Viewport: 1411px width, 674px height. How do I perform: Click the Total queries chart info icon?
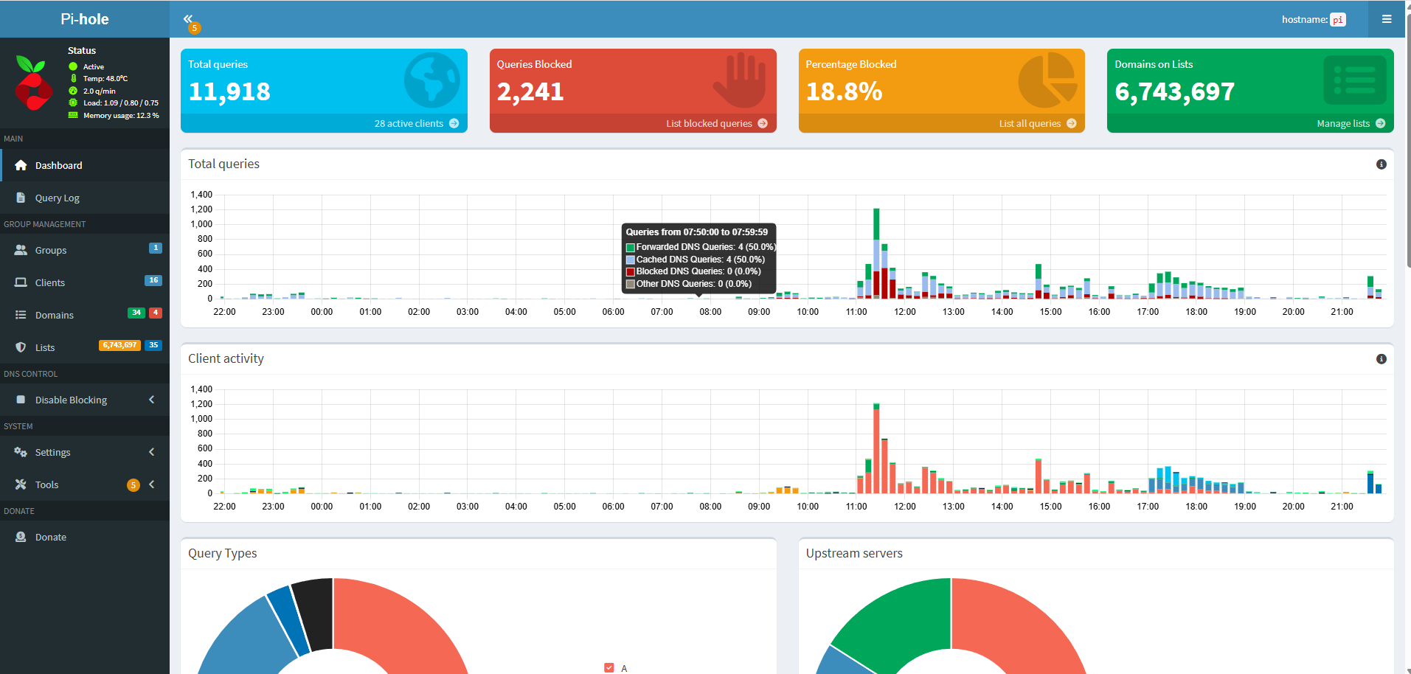click(x=1381, y=164)
